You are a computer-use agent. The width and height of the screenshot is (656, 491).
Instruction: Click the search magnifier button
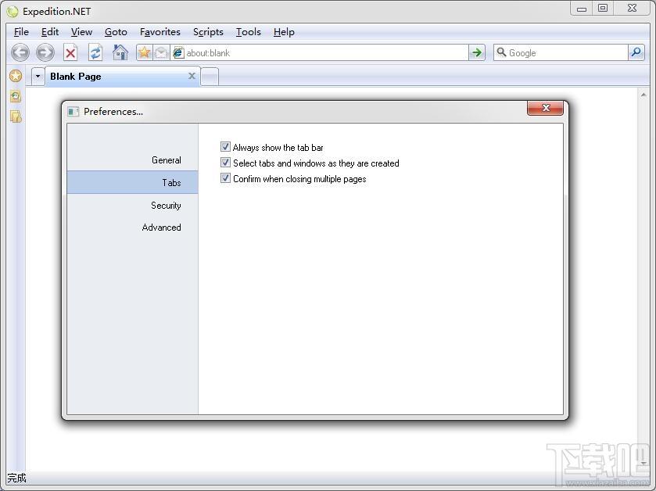click(636, 52)
